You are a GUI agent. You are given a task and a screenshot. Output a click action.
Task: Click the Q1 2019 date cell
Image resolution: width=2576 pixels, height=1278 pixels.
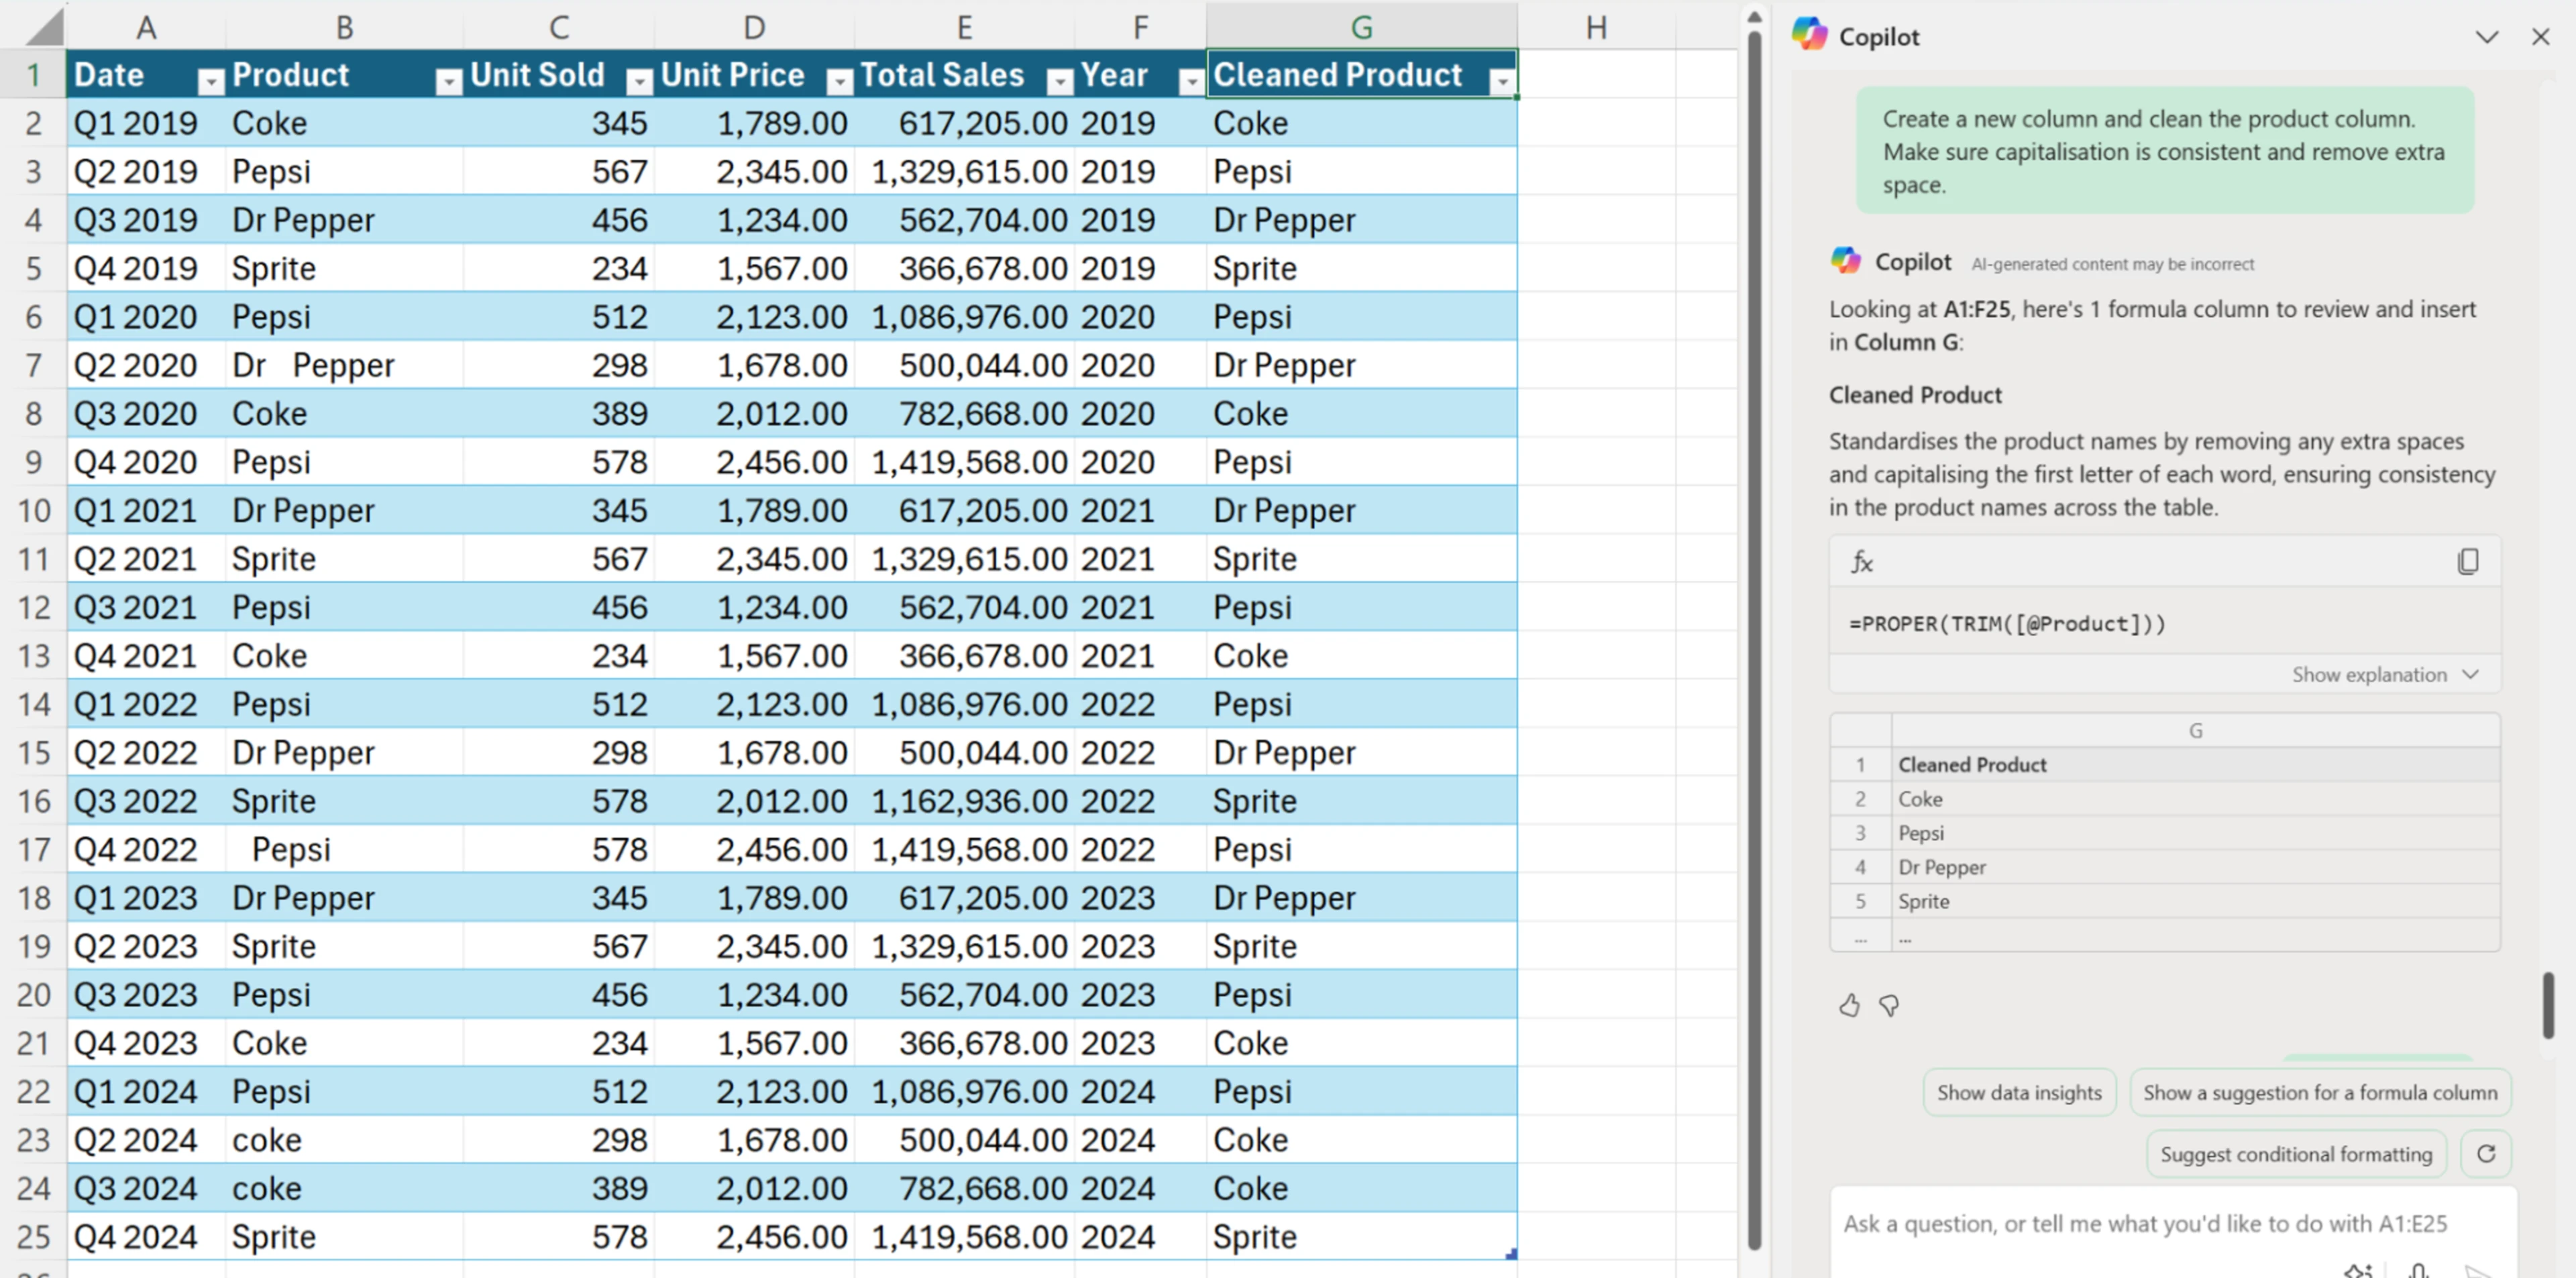(146, 123)
